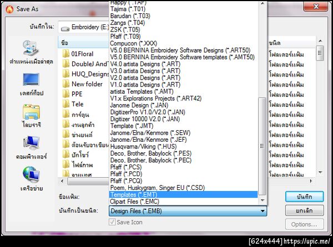Open the Embroidery (E:) location dropdown
The height and width of the screenshot is (247, 333).
coord(84,27)
